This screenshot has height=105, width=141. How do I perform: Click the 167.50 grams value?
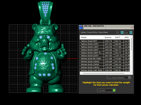pos(108,56)
